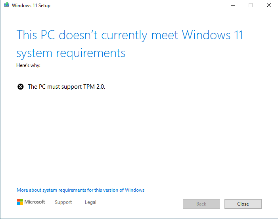
Task: Open the More about system requirements link
Action: click(81, 190)
